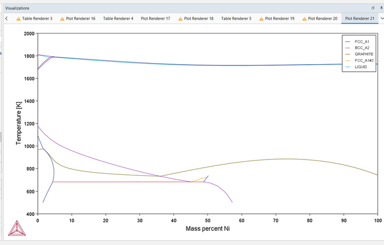Click the Visualizations panel title
The image size is (384, 245).
point(17,8)
